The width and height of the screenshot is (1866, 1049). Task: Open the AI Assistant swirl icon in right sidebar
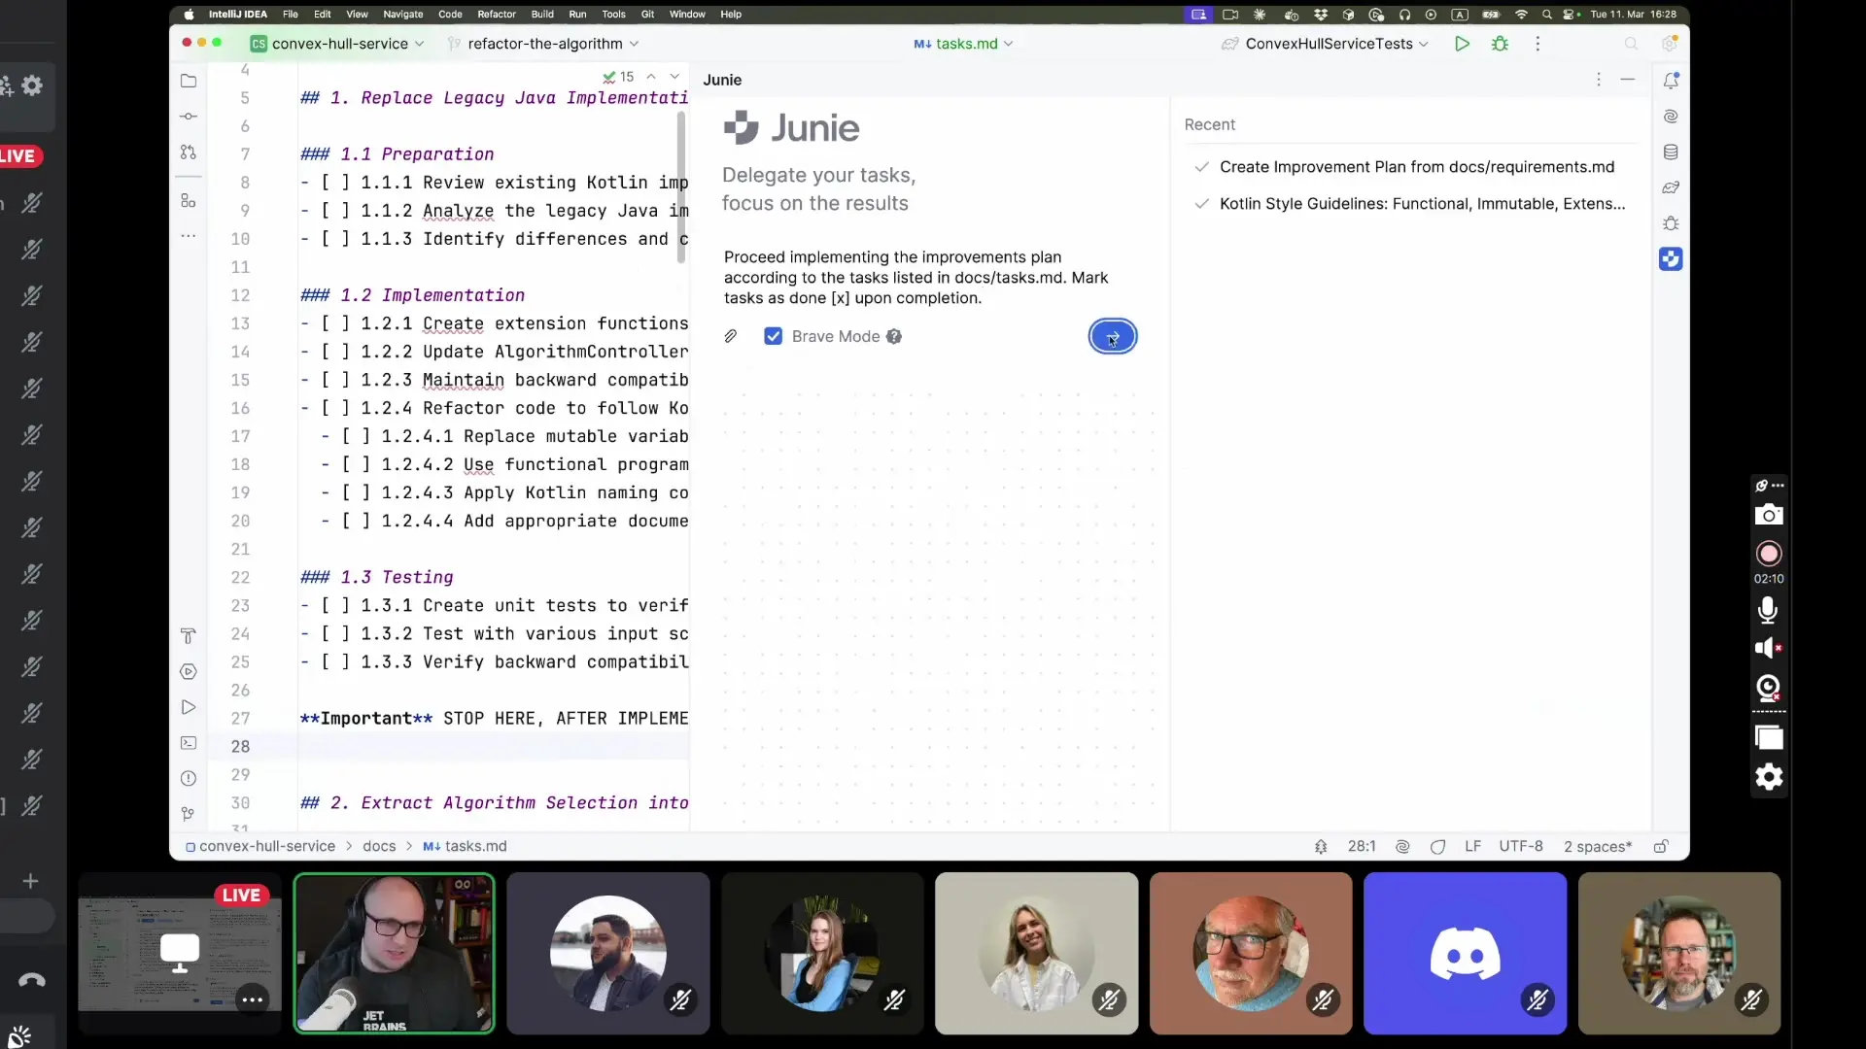[1671, 117]
